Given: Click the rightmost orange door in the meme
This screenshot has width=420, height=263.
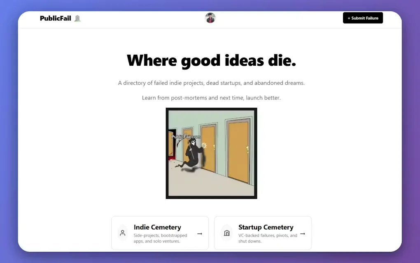Looking at the screenshot, I should [x=238, y=151].
